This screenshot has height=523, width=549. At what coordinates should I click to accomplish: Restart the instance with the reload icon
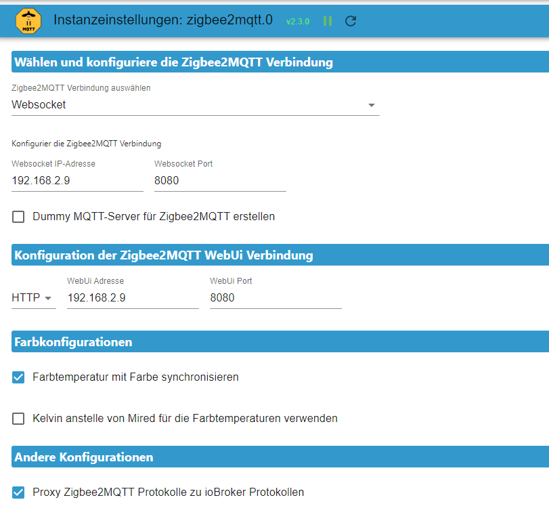pos(351,21)
